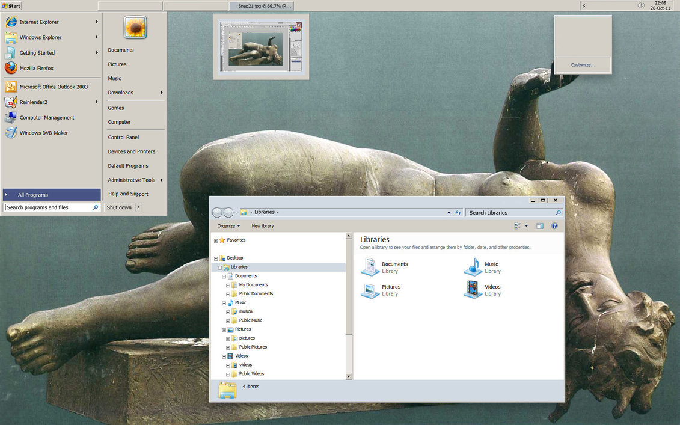Launch Mozilla Firefox from Start menu

[x=36, y=68]
